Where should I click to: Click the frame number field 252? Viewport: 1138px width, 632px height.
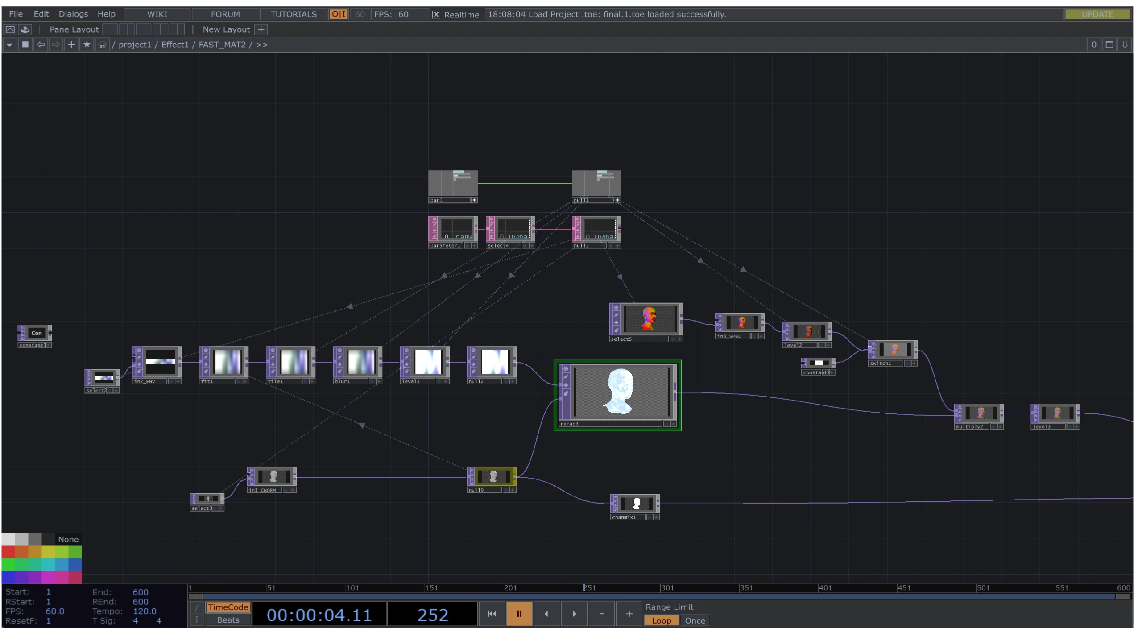pos(432,615)
